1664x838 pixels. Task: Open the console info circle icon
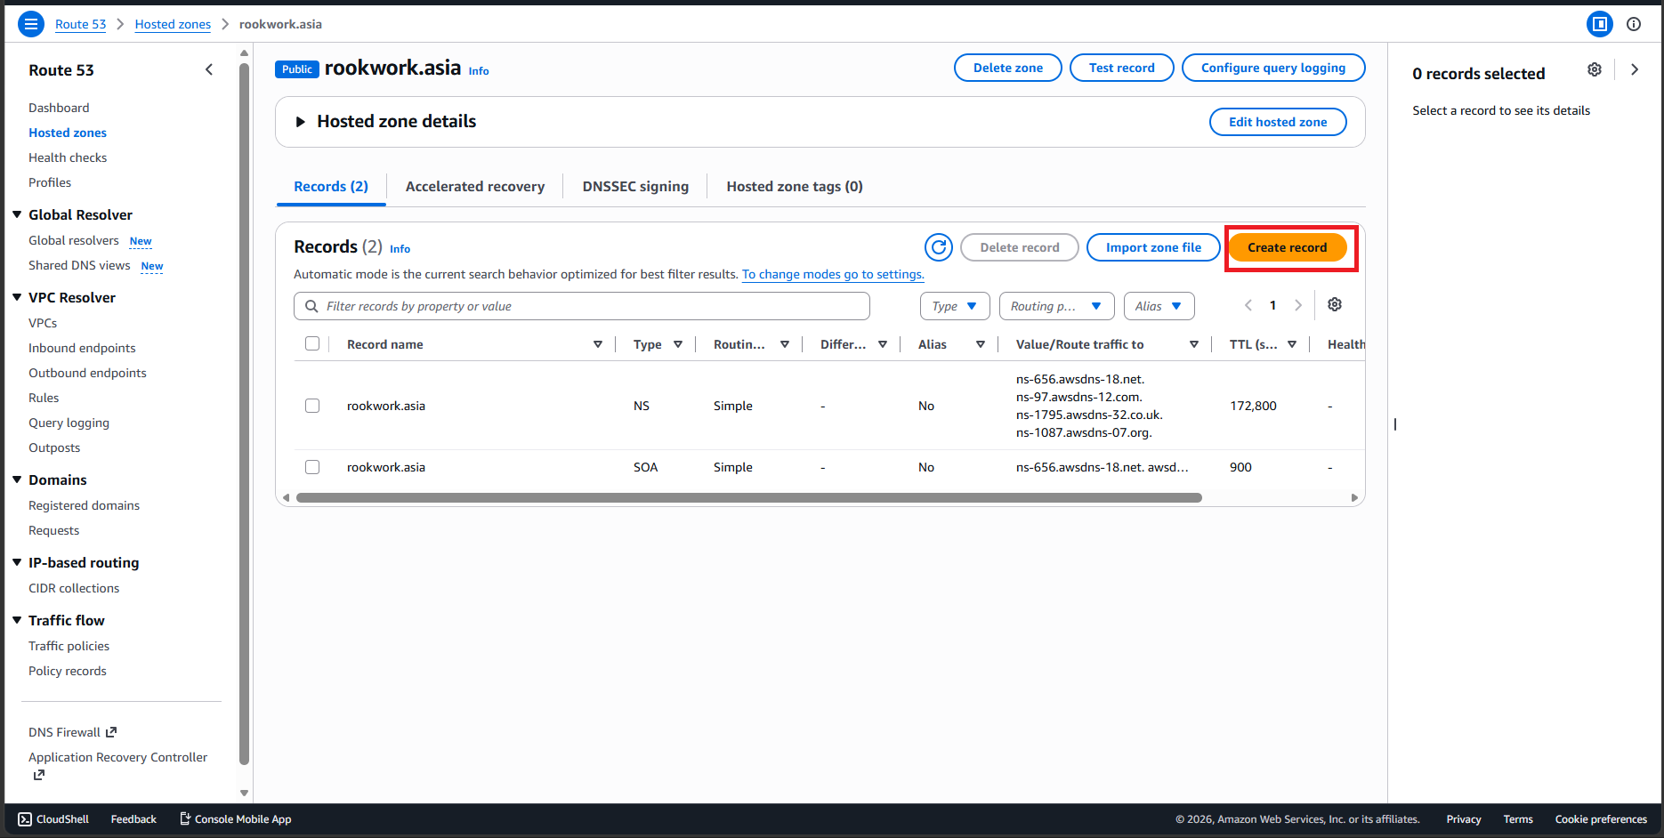coord(1634,24)
